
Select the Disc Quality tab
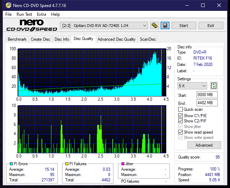(83, 39)
